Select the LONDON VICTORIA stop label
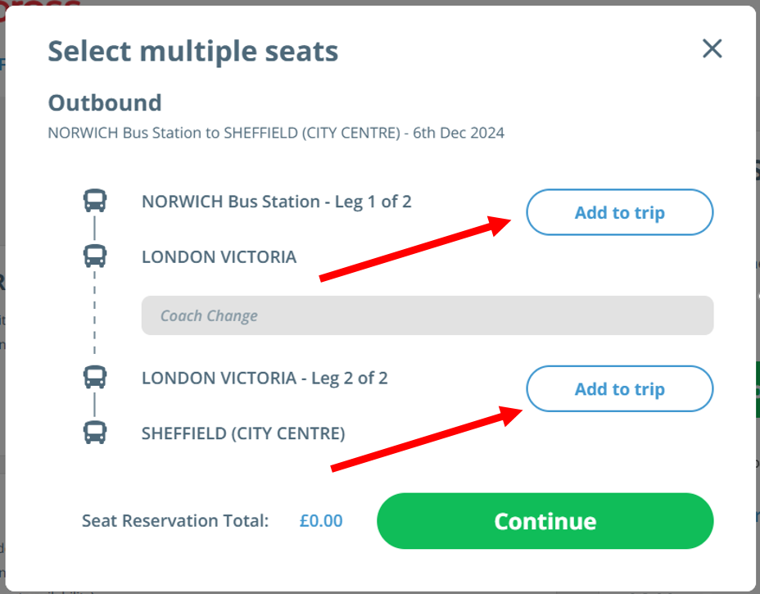The image size is (760, 594). point(218,256)
